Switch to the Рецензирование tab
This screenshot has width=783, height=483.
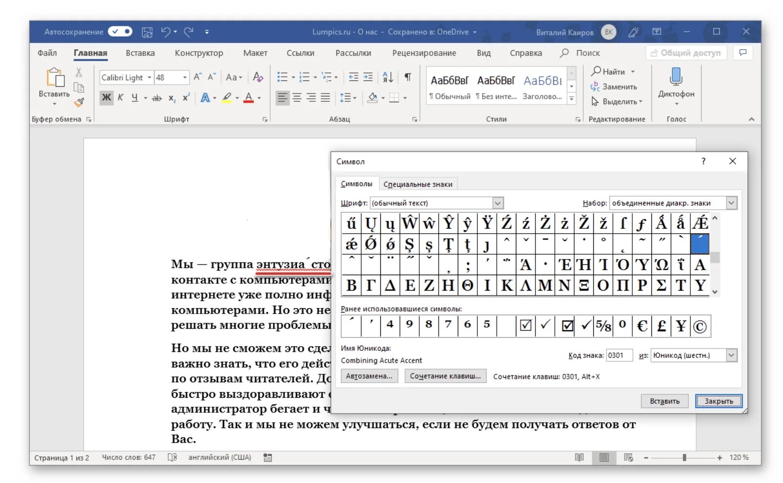(424, 53)
